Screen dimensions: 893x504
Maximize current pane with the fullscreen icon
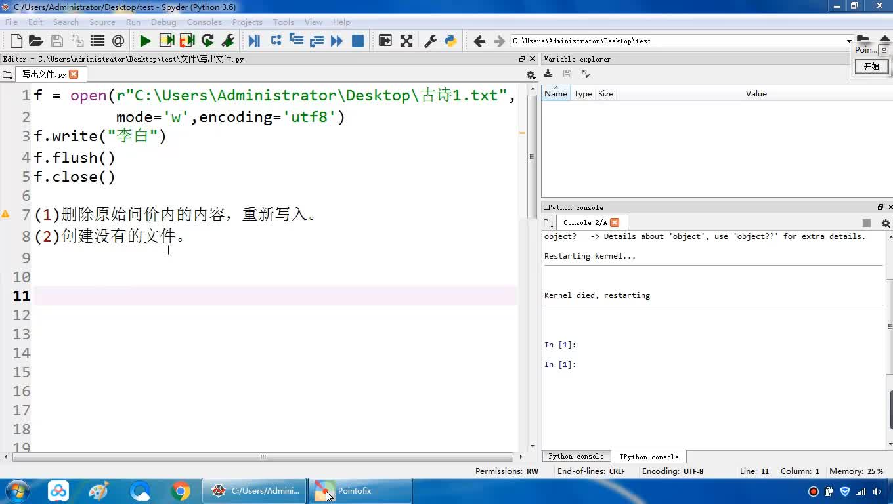tap(406, 41)
